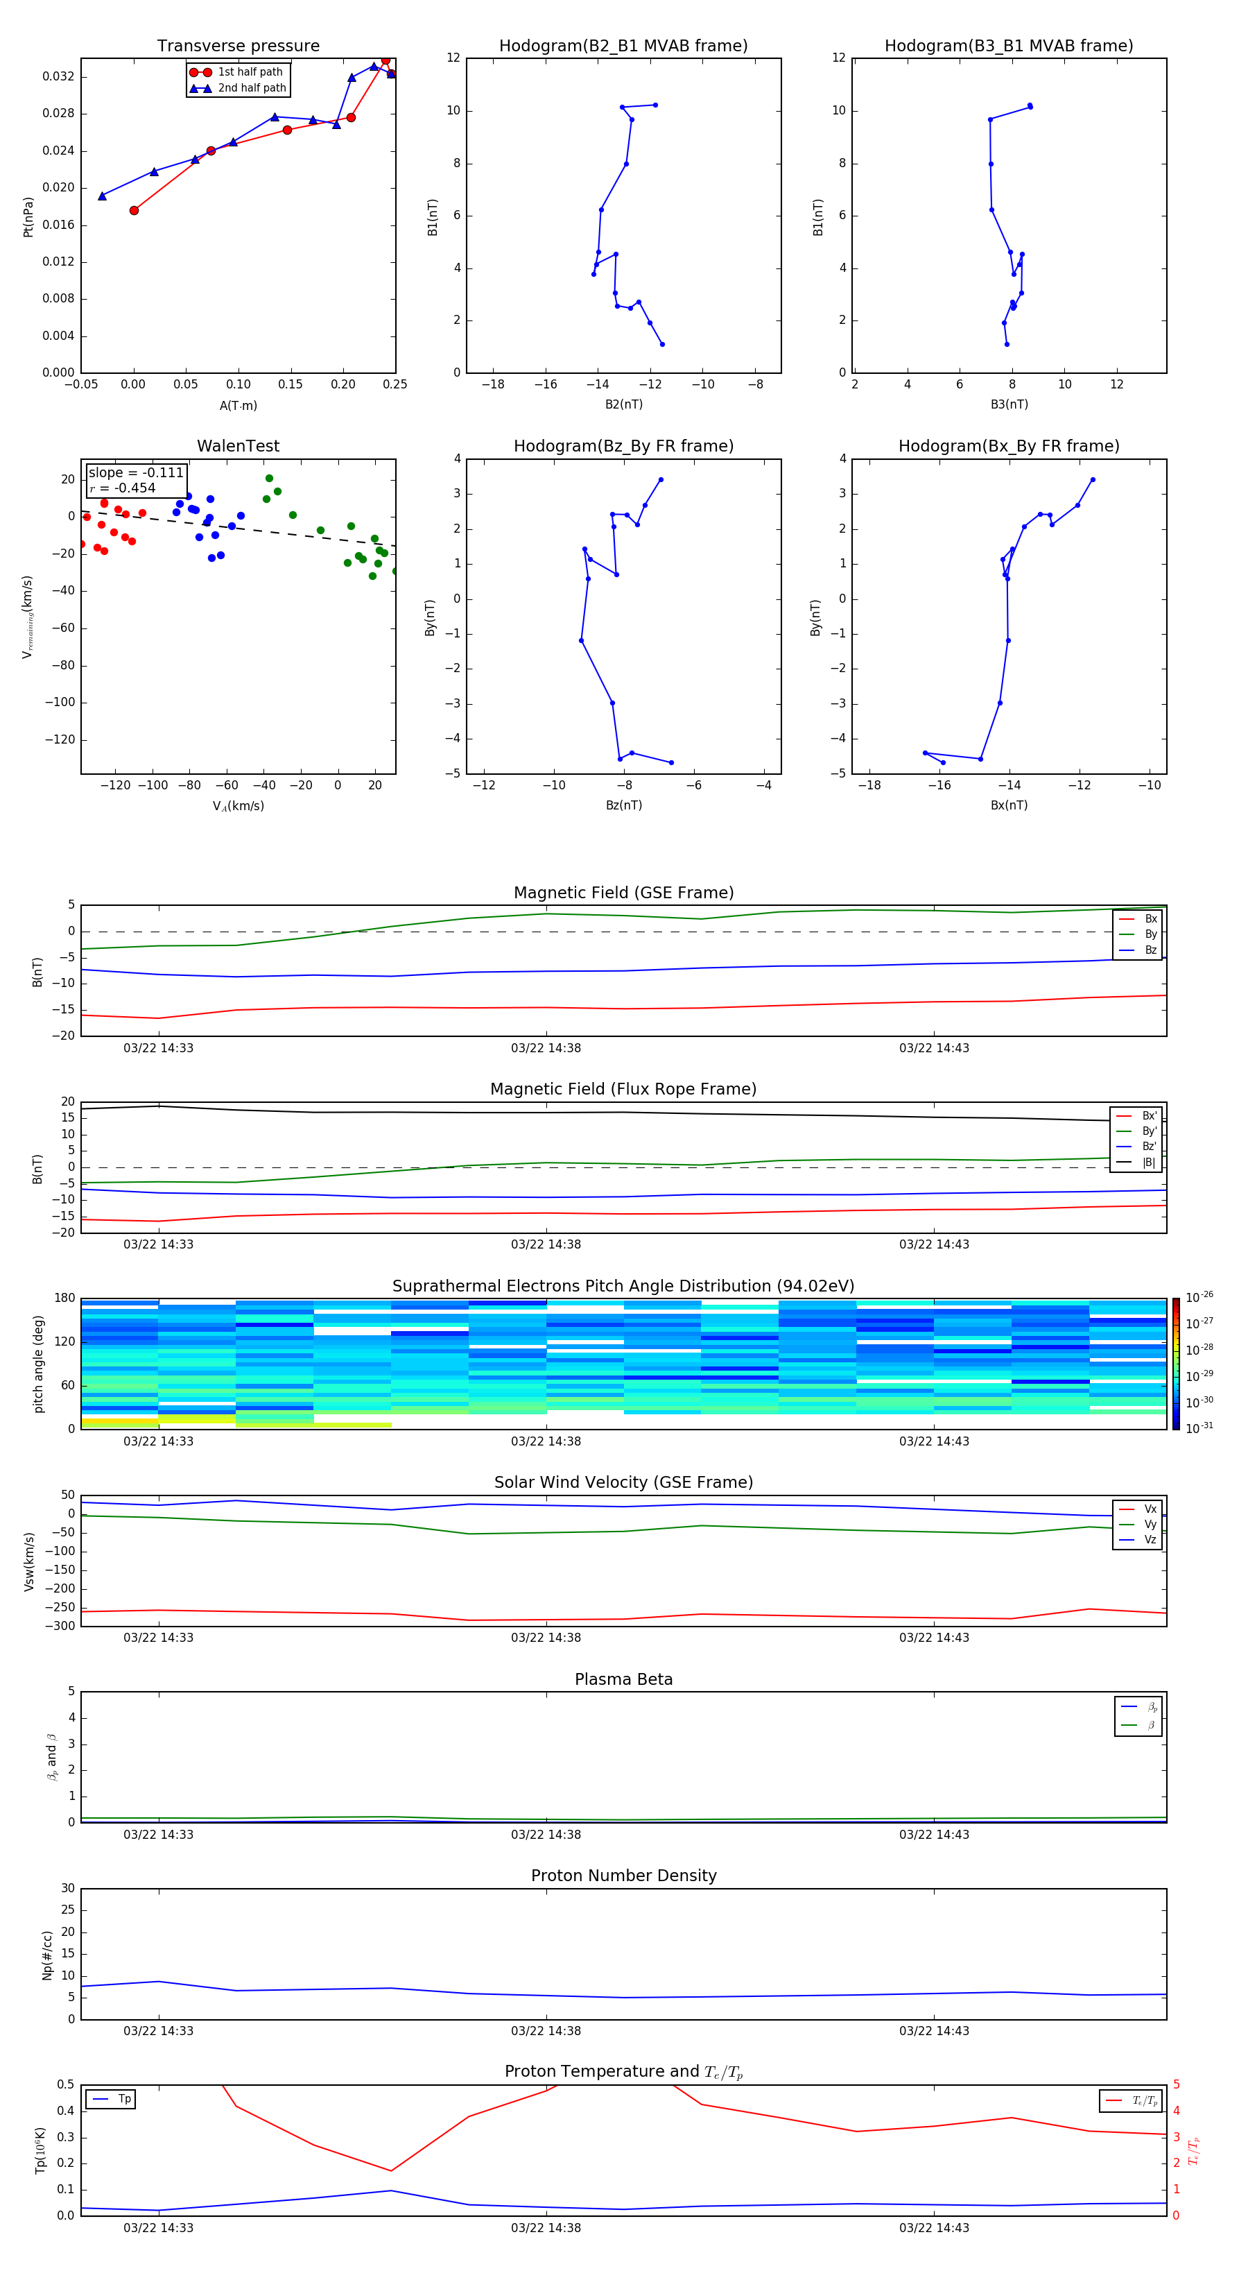This screenshot has height=2289, width=1248.
Task: Select Bx entry in GSE magnetic field legend
Action: coord(1138,919)
